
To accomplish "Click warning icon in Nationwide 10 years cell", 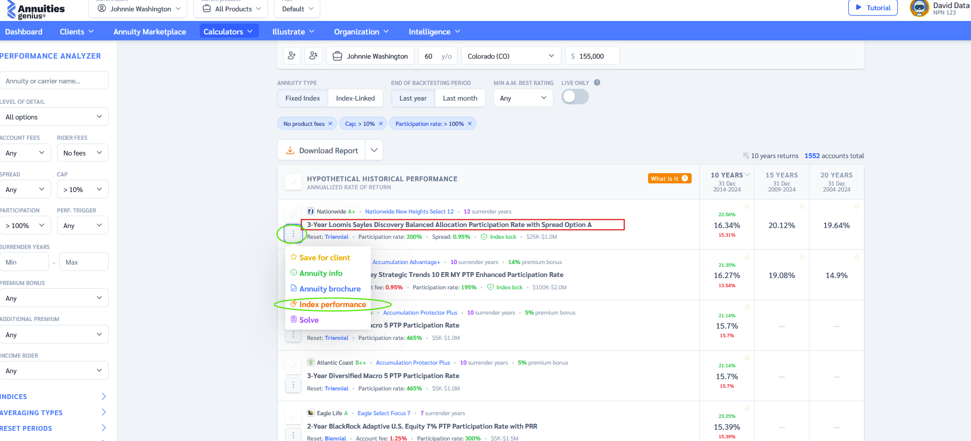I will click(x=747, y=207).
